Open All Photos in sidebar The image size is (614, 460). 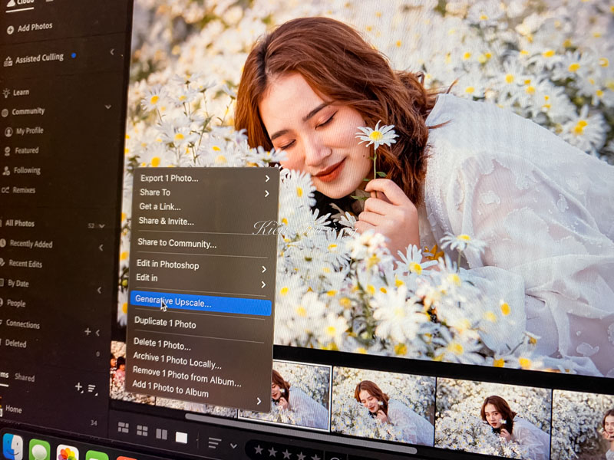[20, 223]
